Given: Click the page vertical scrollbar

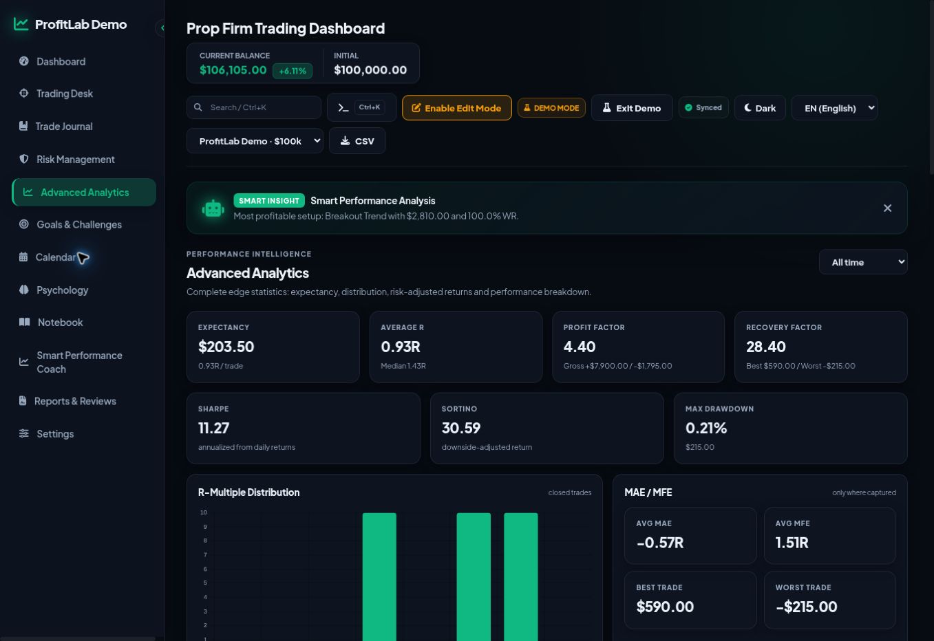Looking at the screenshot, I should [932, 86].
